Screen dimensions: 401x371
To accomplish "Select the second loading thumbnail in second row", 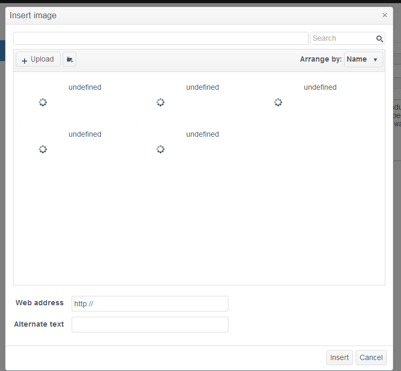I will click(161, 149).
